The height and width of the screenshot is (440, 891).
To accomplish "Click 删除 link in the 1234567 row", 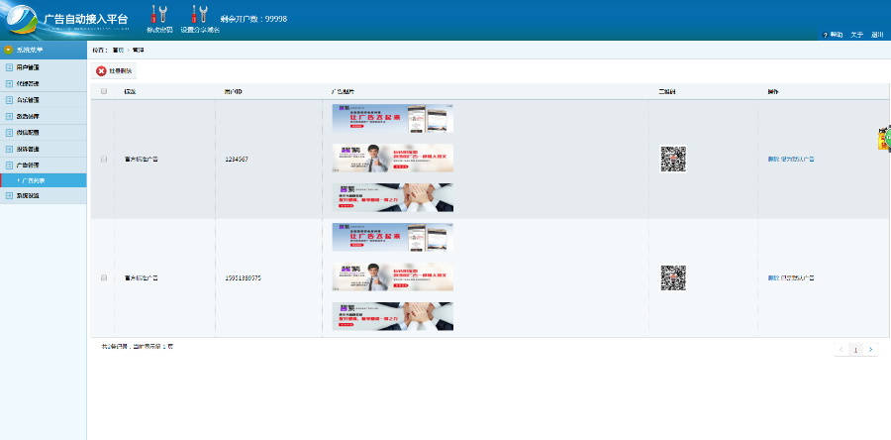I will [x=773, y=160].
